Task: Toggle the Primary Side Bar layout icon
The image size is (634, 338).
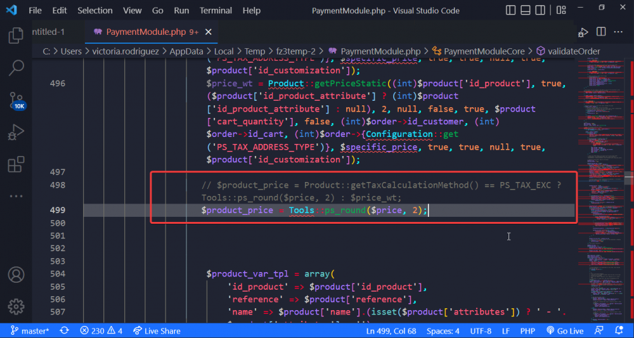Action: 510,11
